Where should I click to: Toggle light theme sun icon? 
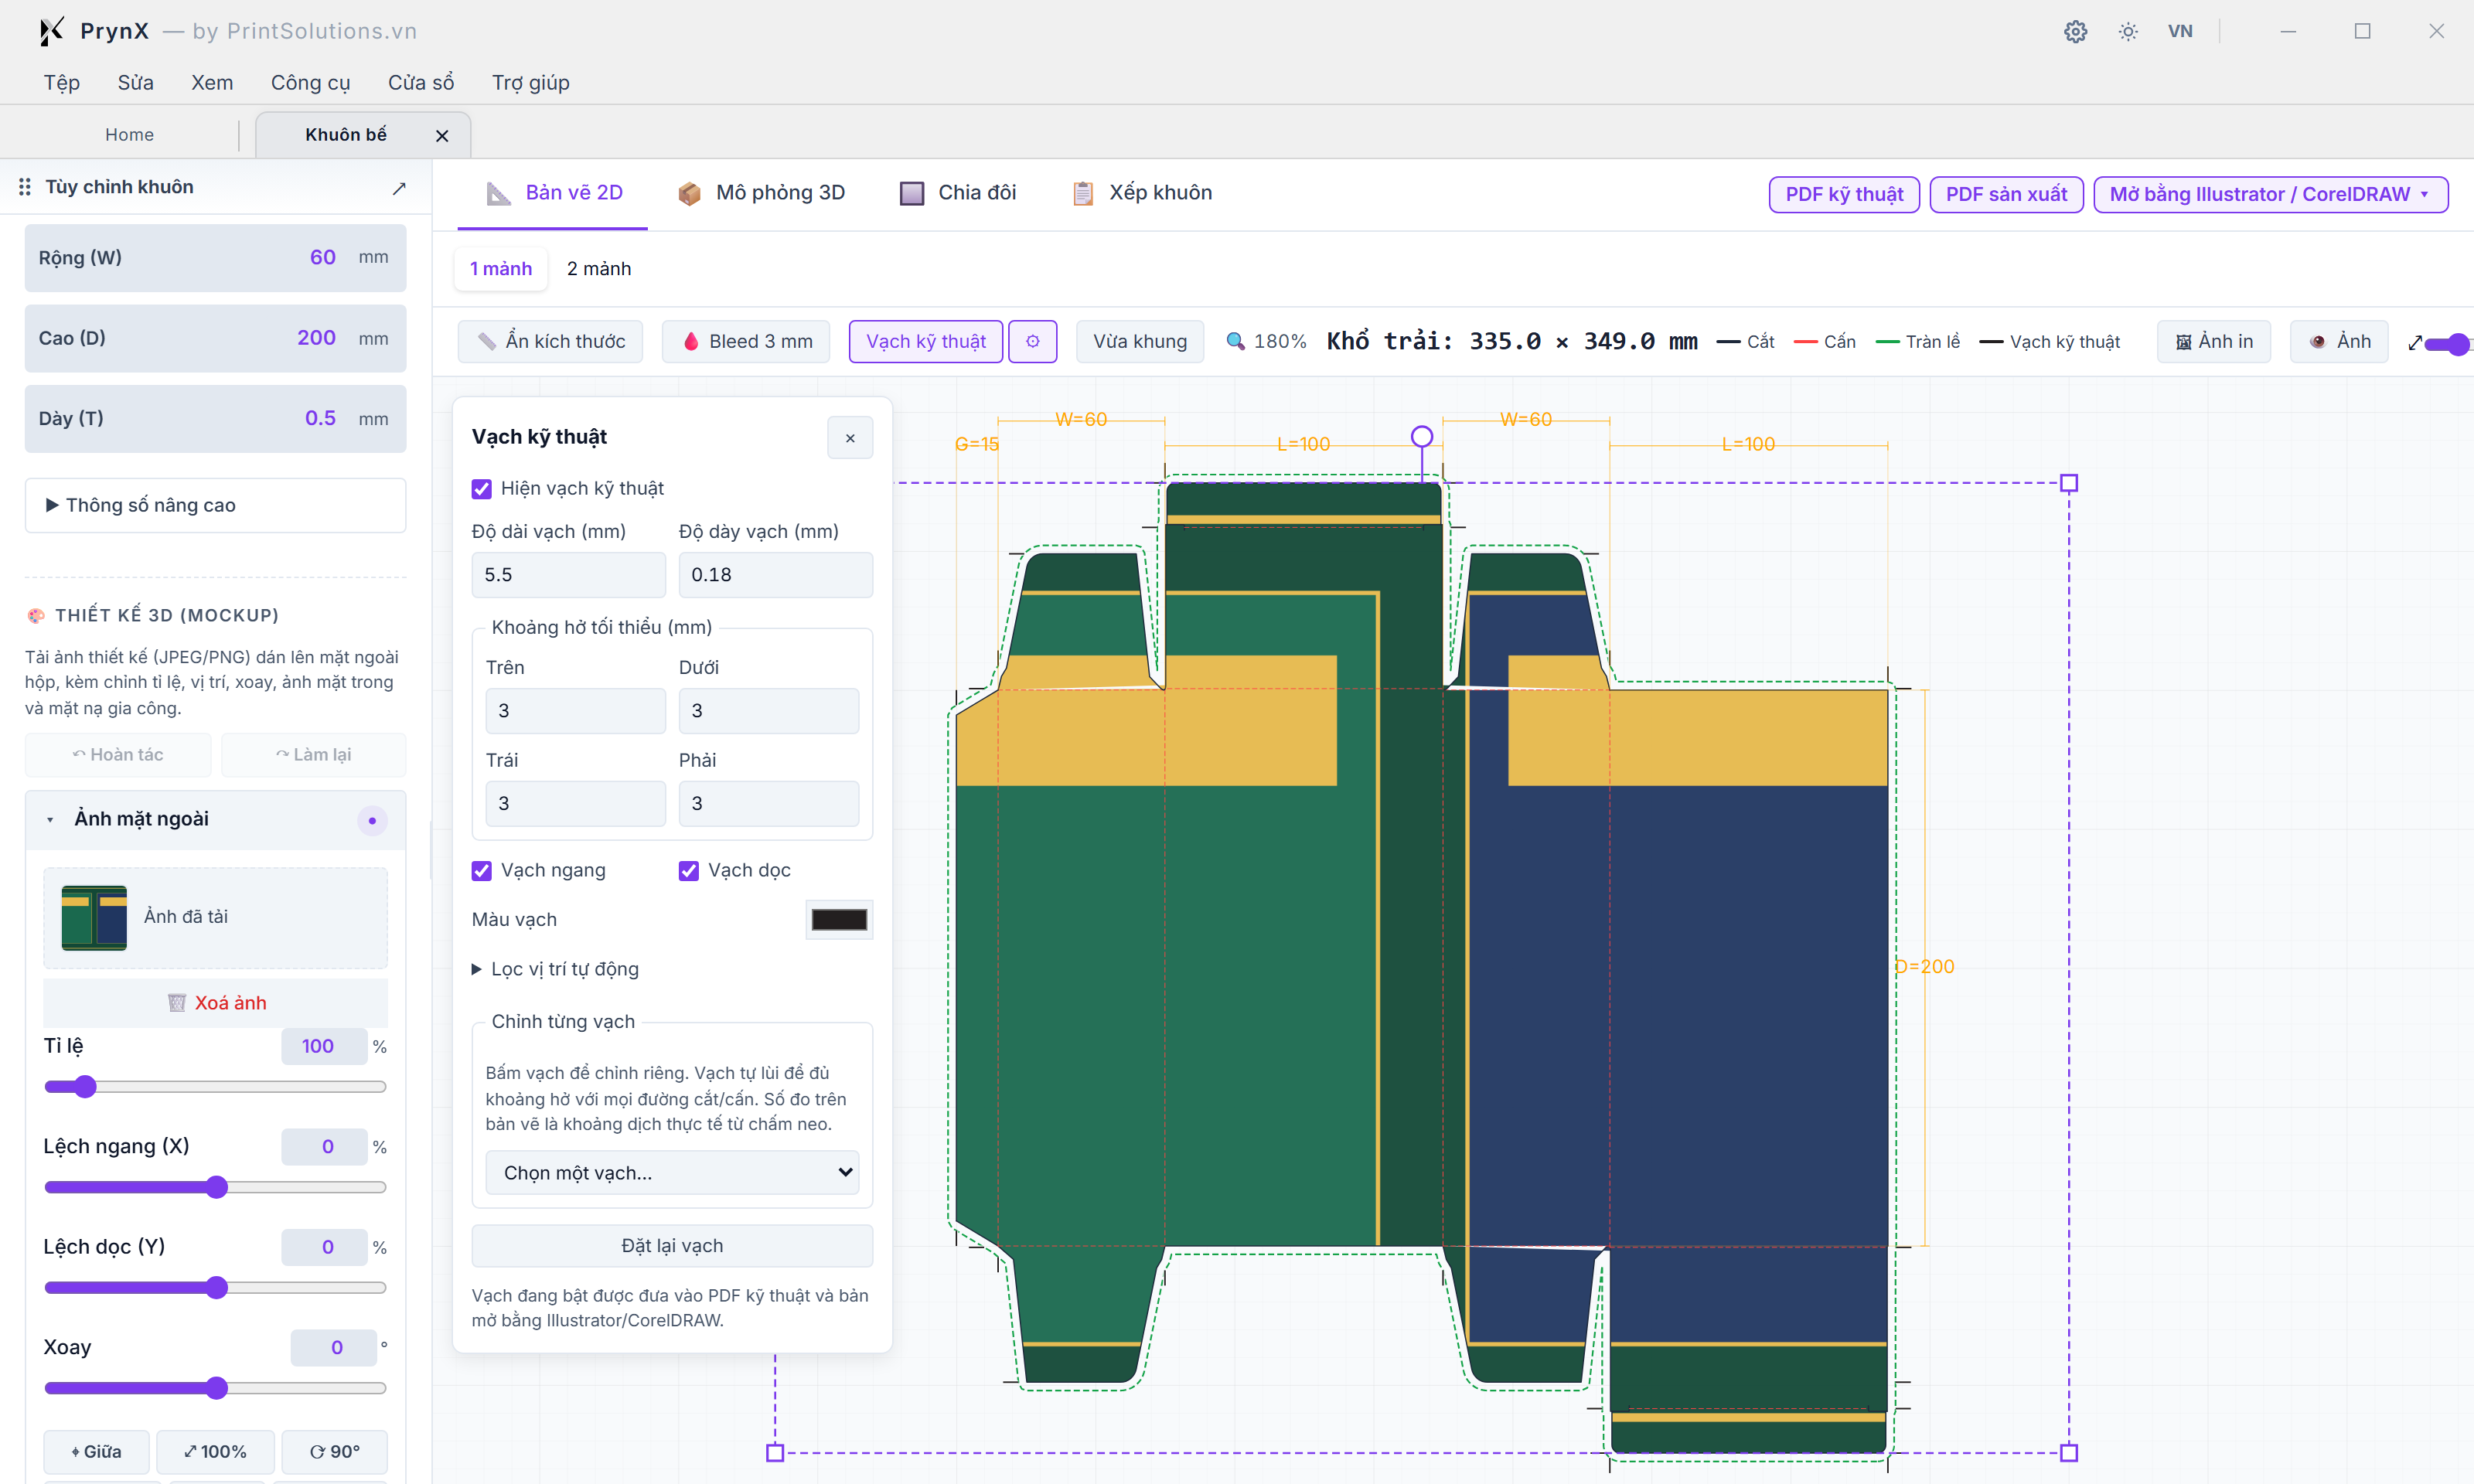2128,31
